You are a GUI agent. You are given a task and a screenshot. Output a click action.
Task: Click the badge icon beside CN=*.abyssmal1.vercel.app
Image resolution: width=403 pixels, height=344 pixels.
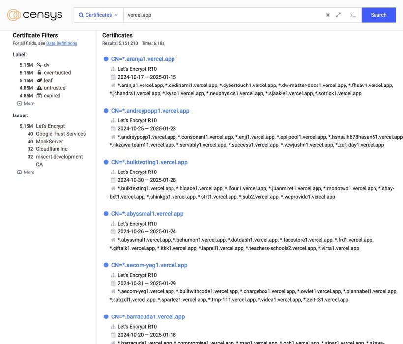(x=106, y=213)
